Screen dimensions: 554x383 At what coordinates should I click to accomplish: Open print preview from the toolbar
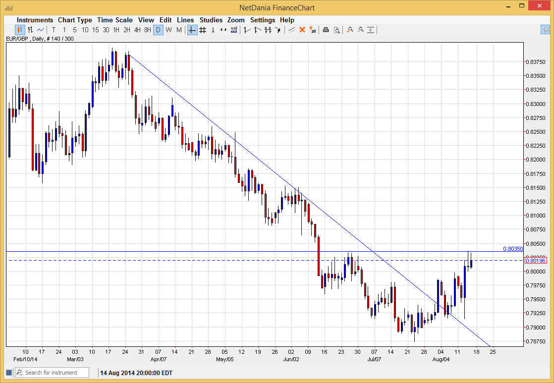(337, 30)
